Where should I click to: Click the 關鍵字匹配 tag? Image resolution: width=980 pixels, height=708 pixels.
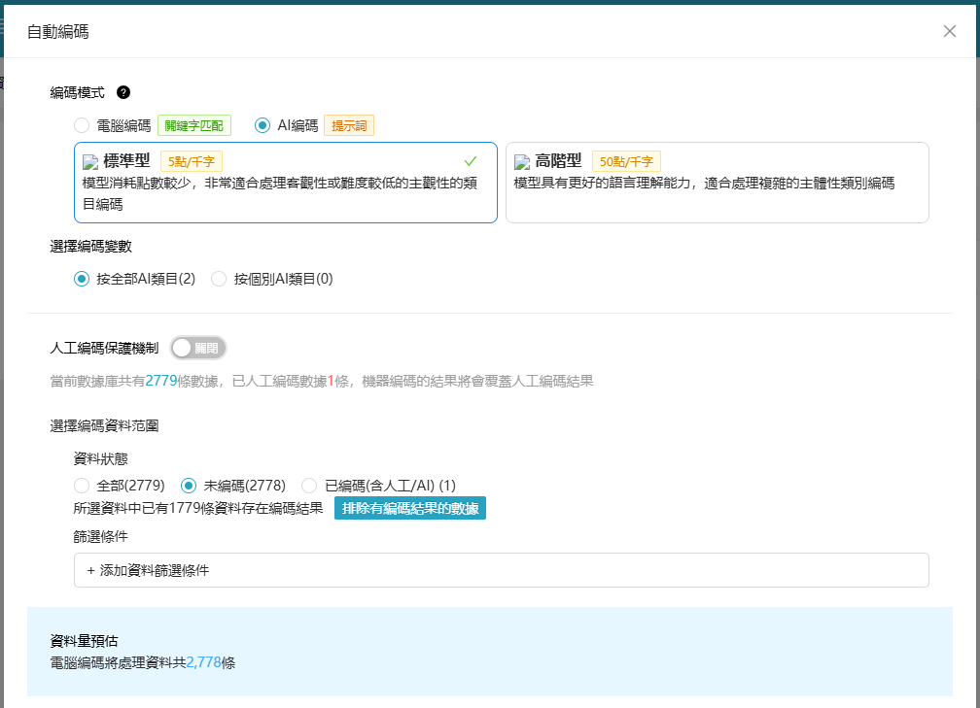[x=194, y=125]
